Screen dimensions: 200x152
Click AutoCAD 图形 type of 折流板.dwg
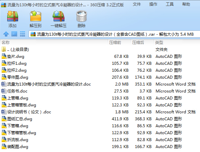[x=169, y=139]
